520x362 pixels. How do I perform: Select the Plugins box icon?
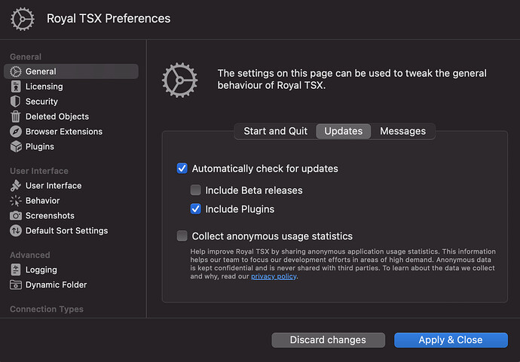point(16,147)
